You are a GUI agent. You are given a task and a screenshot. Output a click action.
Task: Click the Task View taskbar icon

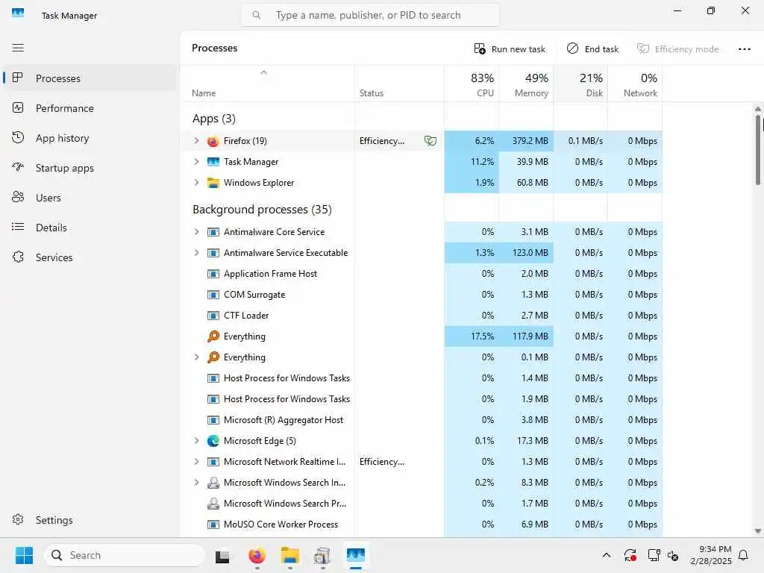click(222, 555)
